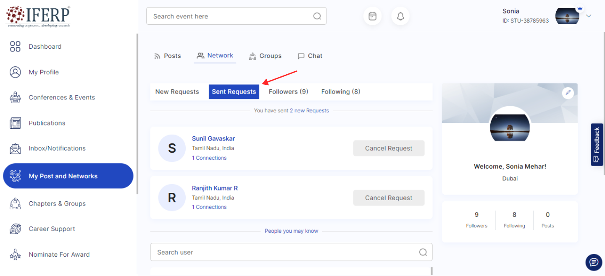Click the magnifier icon in user search

coord(423,252)
